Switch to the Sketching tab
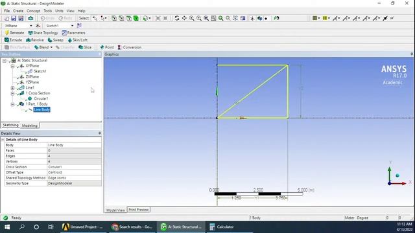 (x=10, y=125)
